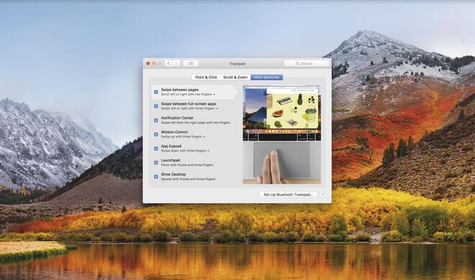Minimize the Trackpad window with yellow button
475x280 pixels.
154,63
